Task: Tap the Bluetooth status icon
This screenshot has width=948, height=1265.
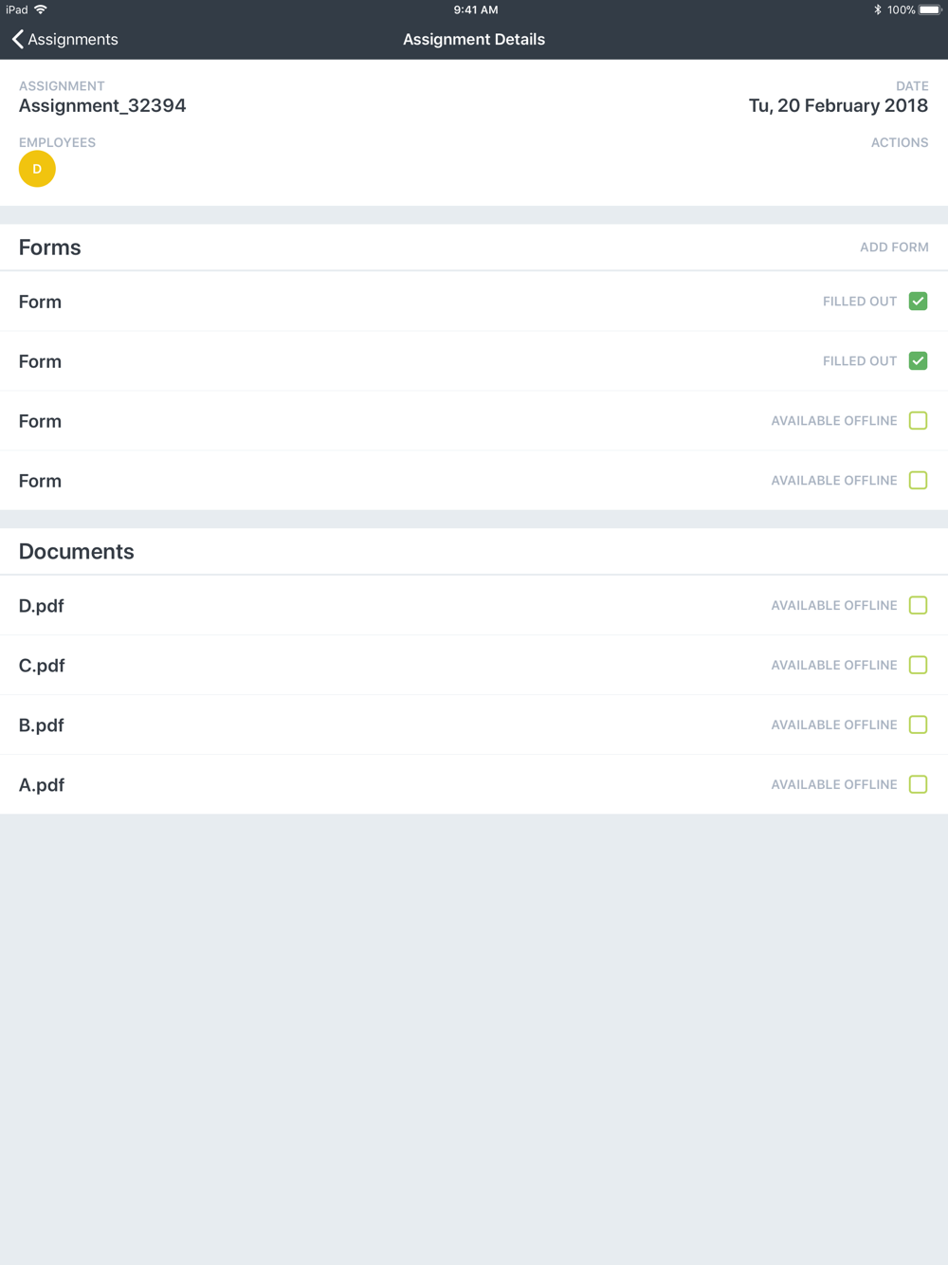Action: pyautogui.click(x=877, y=9)
